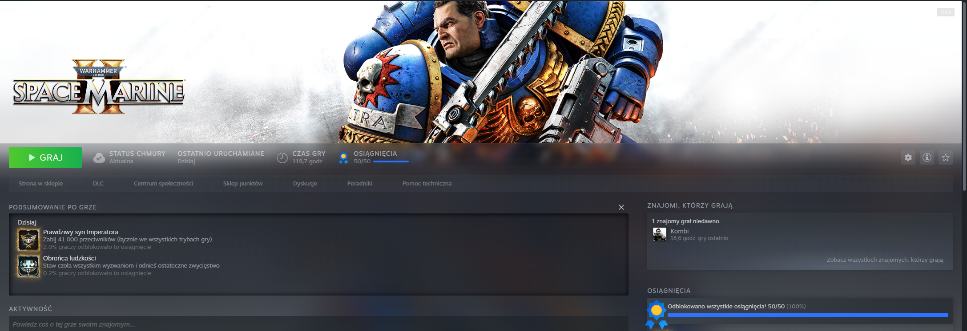Click PODSUMOWANIE PO GRZE heading

(53, 207)
